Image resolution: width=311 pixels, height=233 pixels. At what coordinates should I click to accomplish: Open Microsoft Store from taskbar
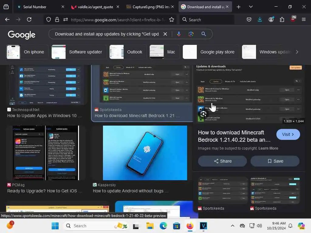tap(176, 226)
